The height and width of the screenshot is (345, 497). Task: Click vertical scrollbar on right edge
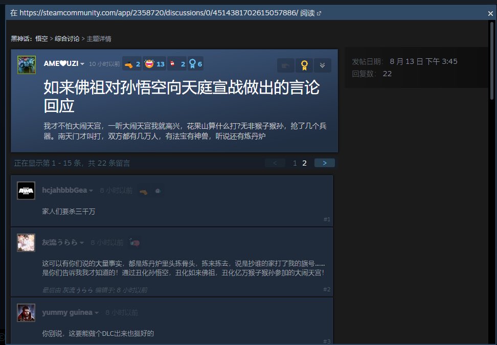492,60
